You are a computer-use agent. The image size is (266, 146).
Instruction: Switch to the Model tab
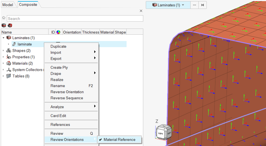click(8, 5)
